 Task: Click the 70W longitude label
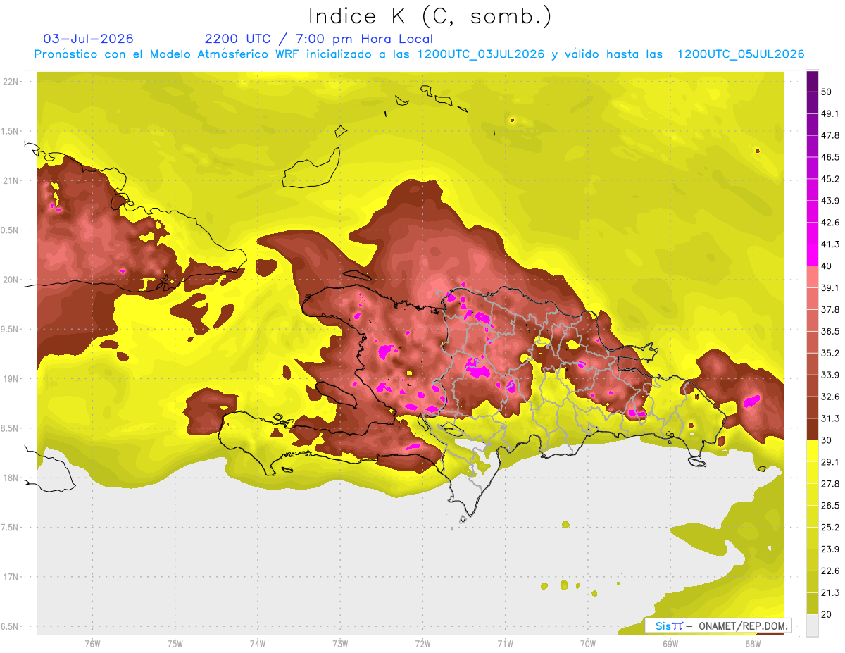point(587,643)
